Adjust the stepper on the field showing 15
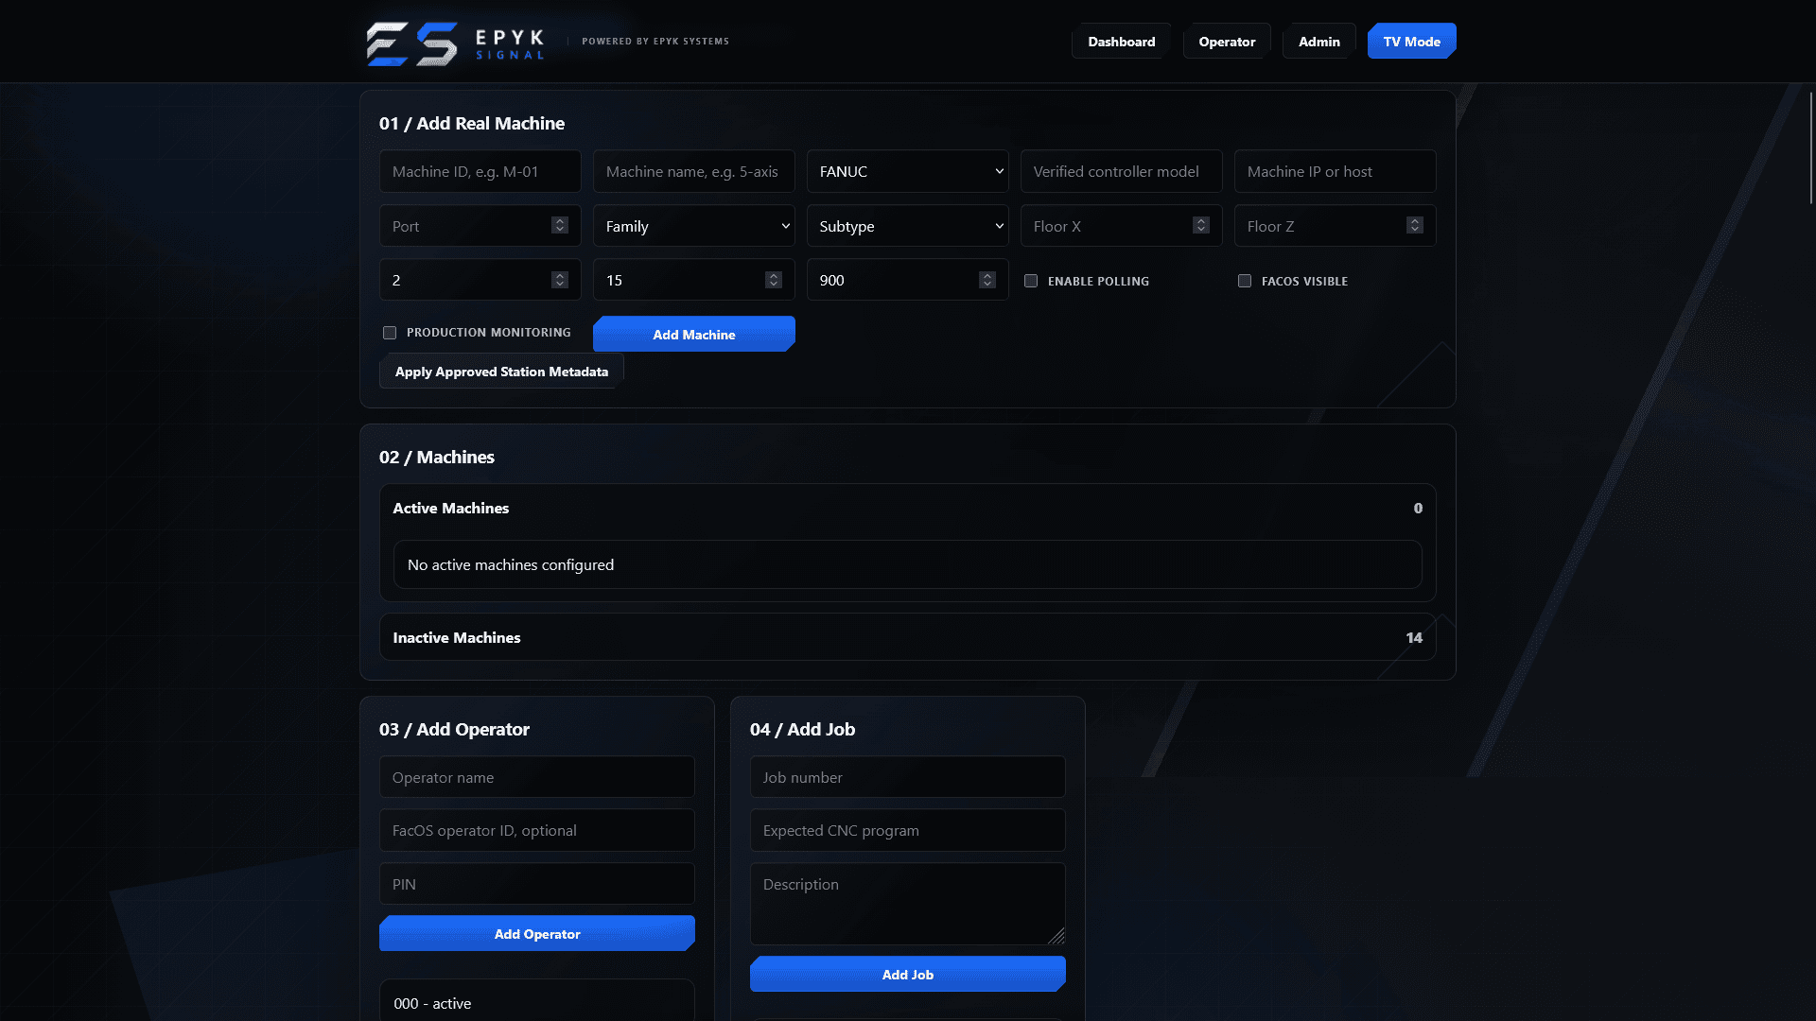This screenshot has width=1816, height=1021. [774, 280]
